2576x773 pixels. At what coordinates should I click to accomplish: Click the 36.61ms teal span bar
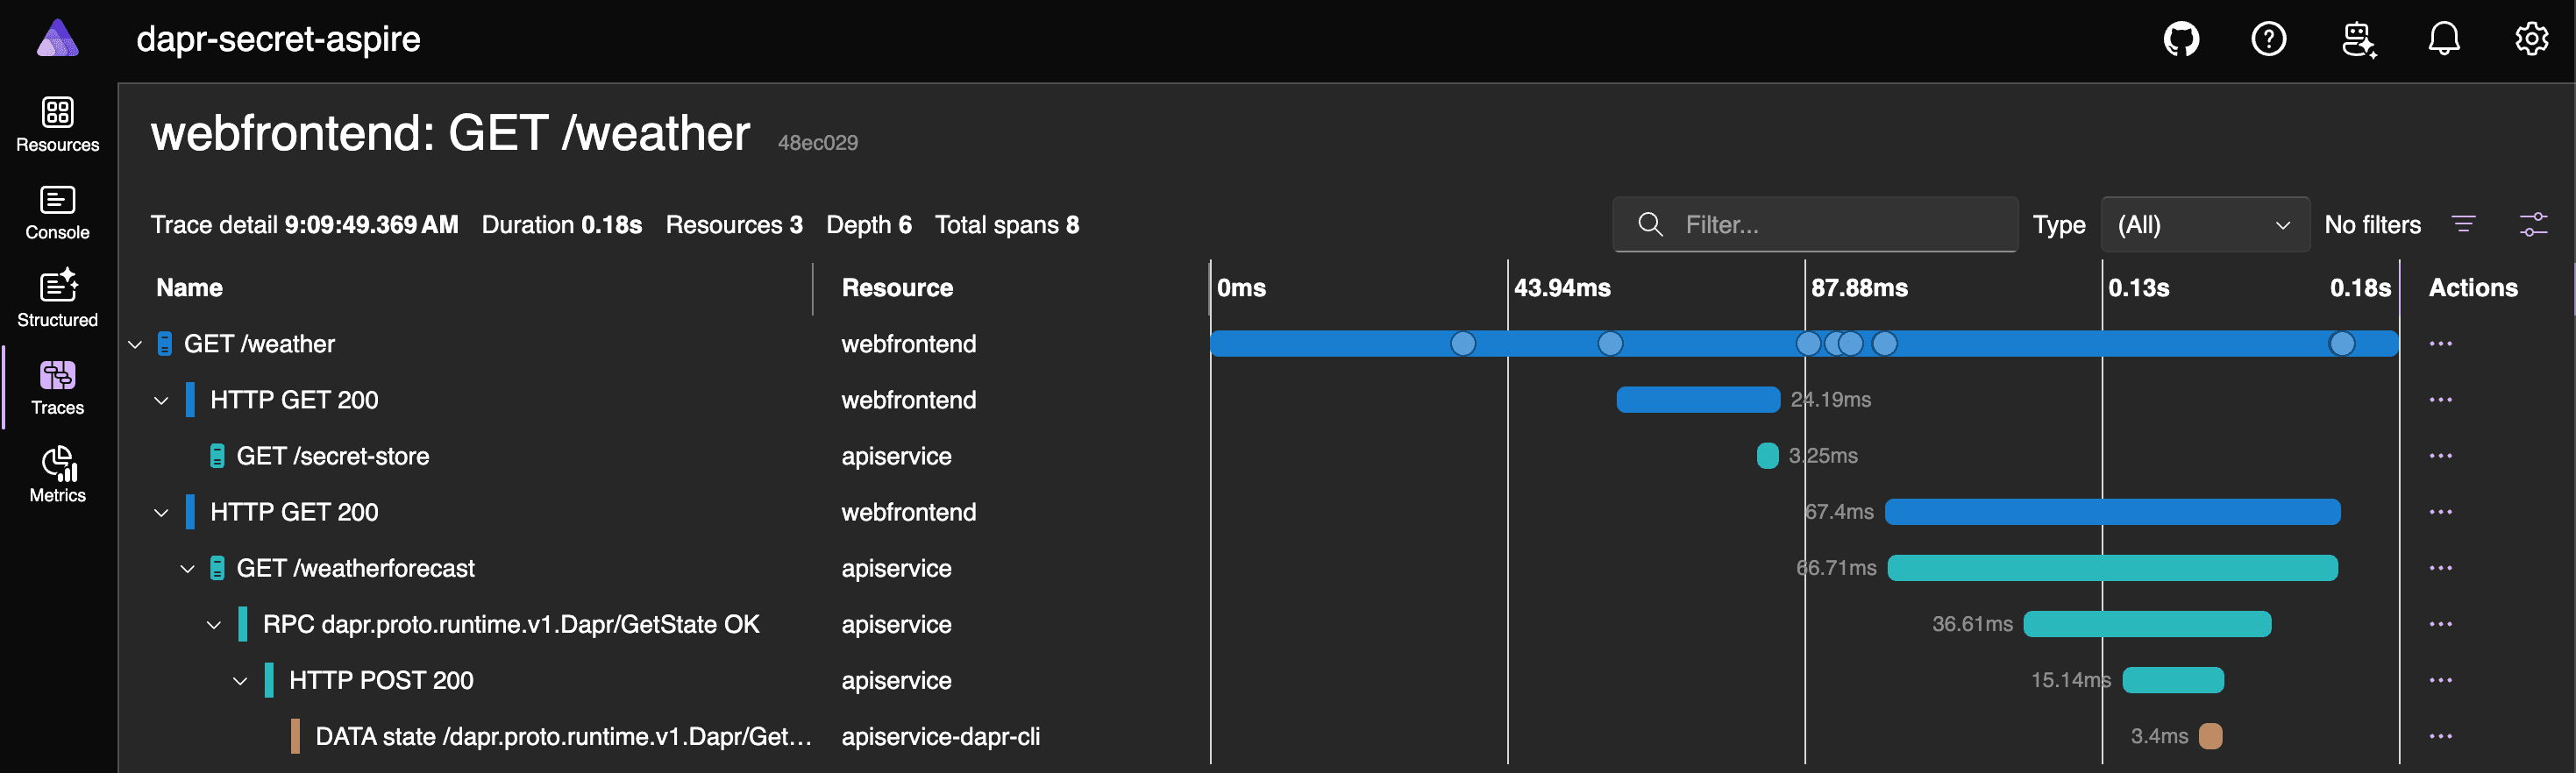[2147, 624]
